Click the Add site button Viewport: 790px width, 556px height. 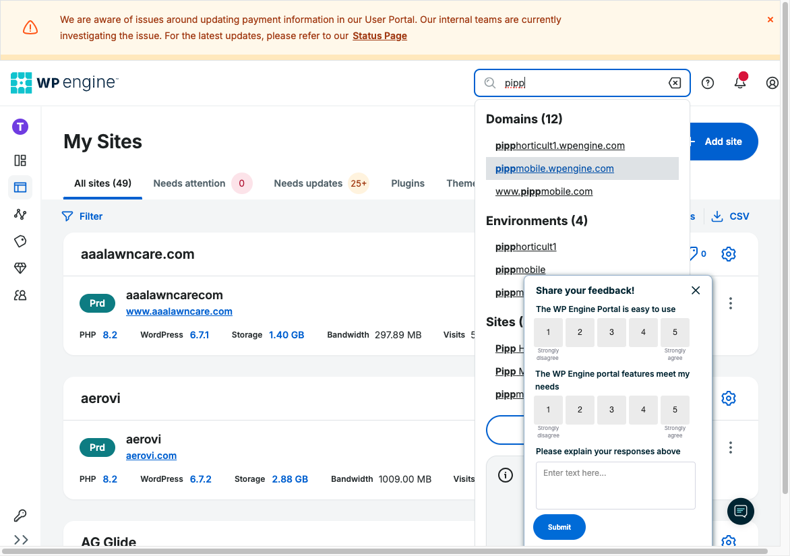coord(723,142)
